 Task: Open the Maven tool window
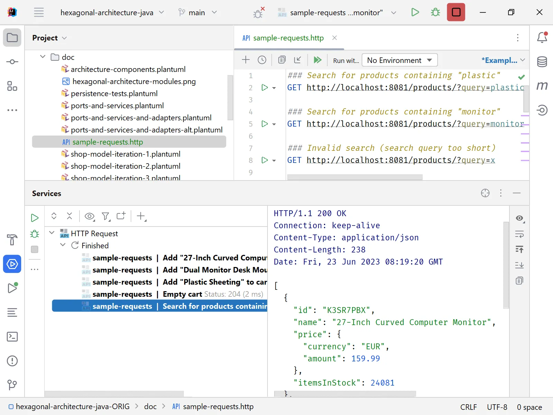click(542, 86)
